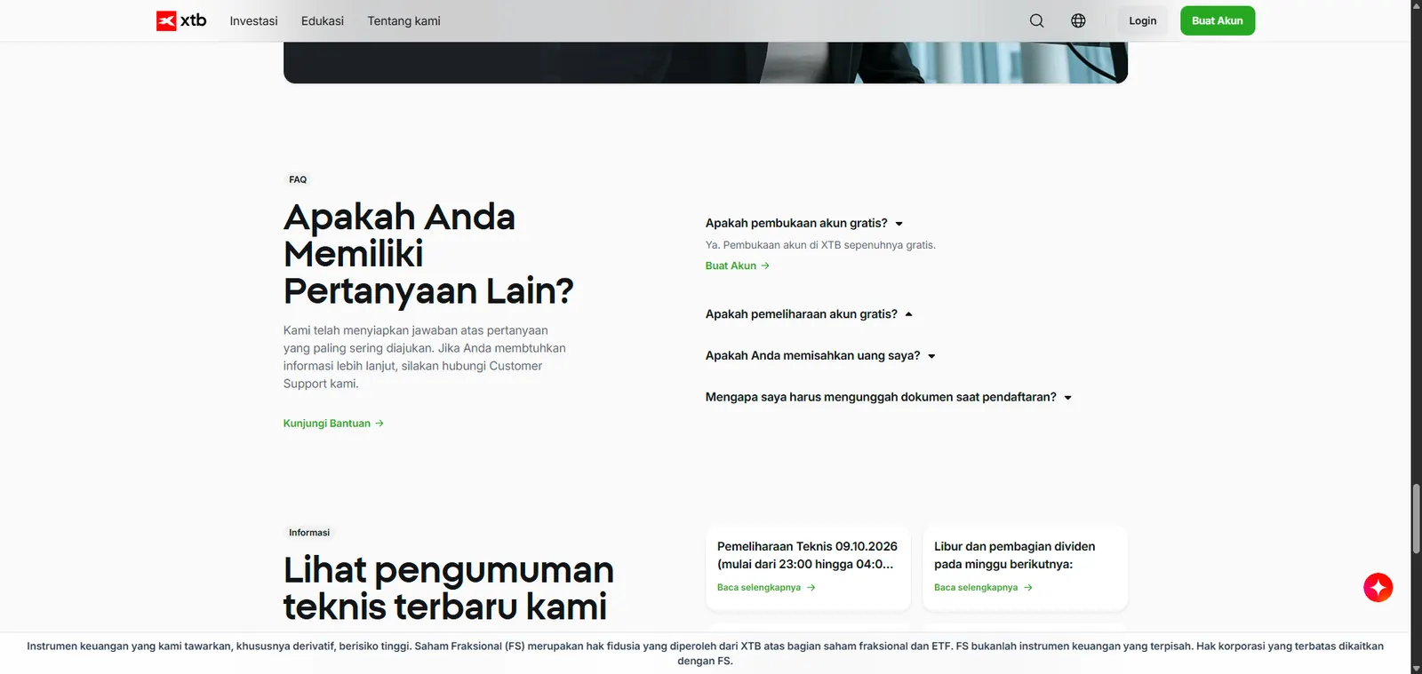This screenshot has height=674, width=1422.
Task: Expand 'Mengapa saya harus mengunggah dokumen' question
Action: pyautogui.click(x=889, y=397)
